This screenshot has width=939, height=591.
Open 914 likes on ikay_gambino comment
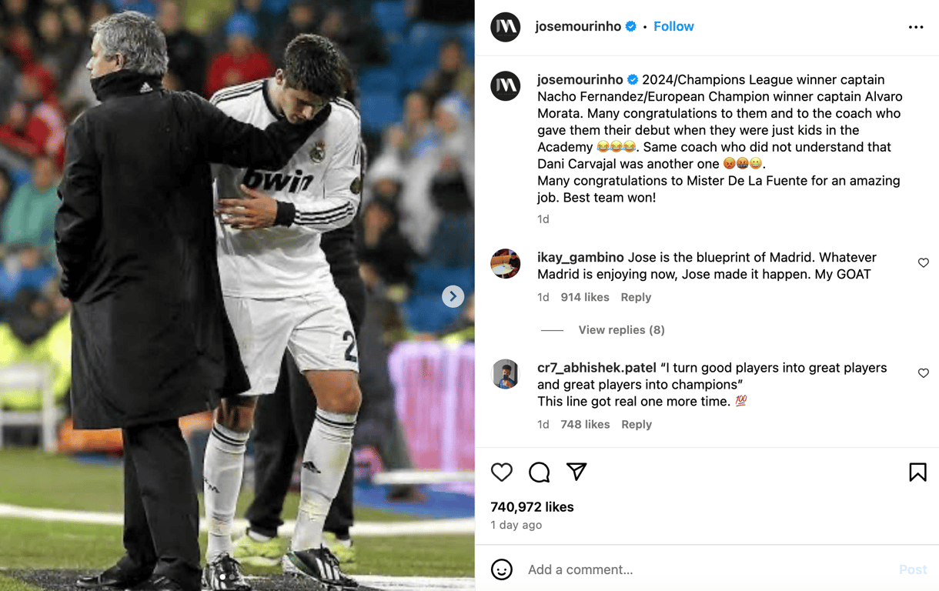pos(585,297)
